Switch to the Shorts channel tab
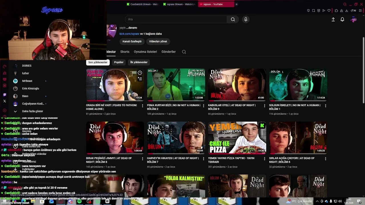 coord(125,52)
